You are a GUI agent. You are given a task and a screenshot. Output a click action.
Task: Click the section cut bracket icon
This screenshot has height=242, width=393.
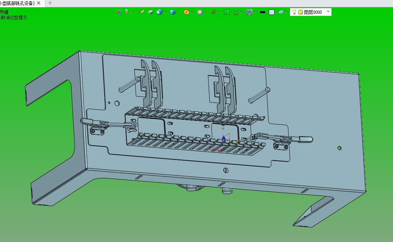236,12
